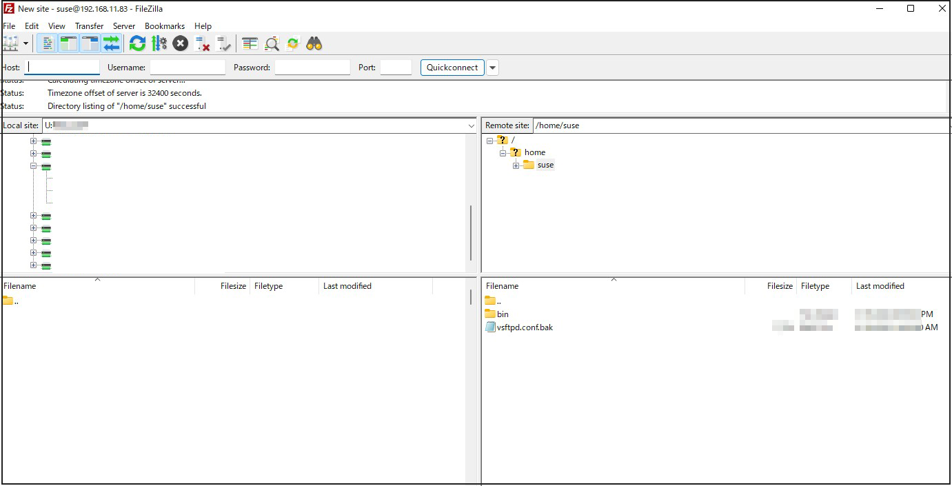This screenshot has width=952, height=486.
Task: Click the "Timezone offset of server" log line
Action: click(125, 93)
